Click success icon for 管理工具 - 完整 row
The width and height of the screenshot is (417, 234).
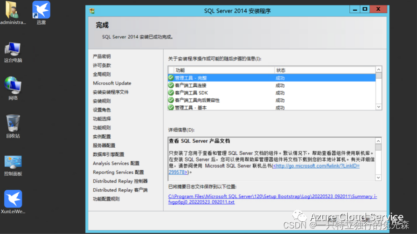click(x=171, y=78)
